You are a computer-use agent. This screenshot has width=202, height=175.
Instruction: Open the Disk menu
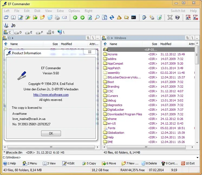click(x=37, y=11)
